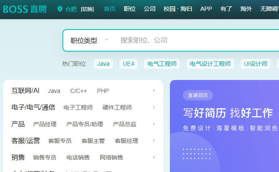Click the location pin icon beside 合肥
This screenshot has width=279, height=172.
(60, 9)
